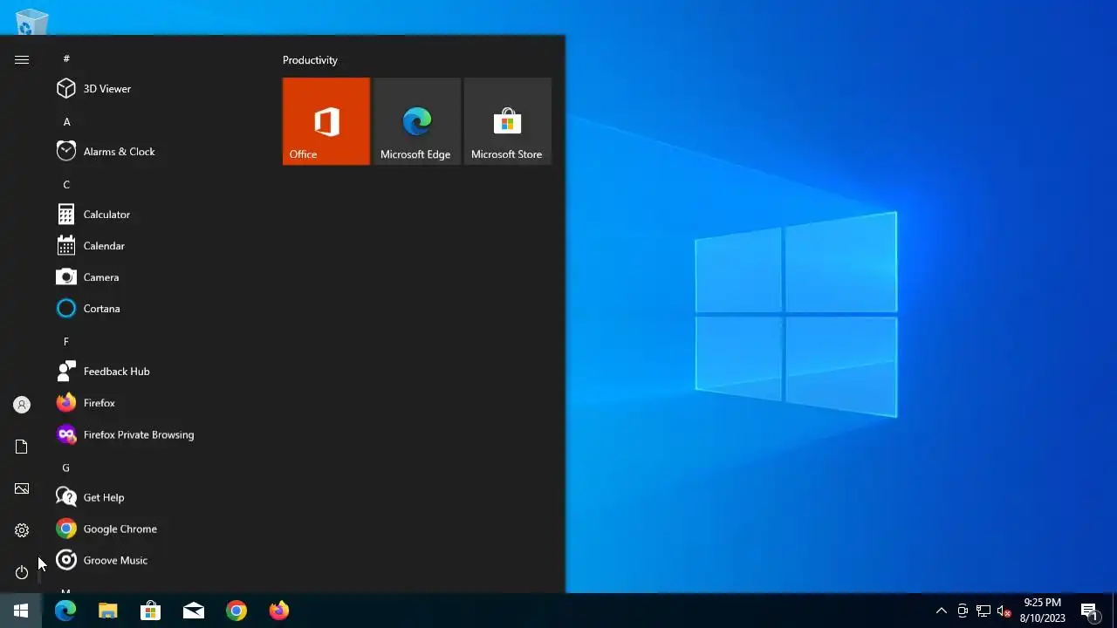Click the Productivity group title

tap(310, 60)
